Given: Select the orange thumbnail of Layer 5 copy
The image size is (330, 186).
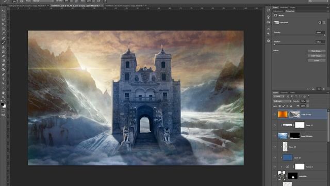Looking at the screenshot, I should (x=283, y=114).
